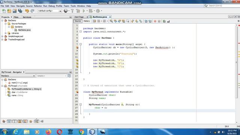
Task: Toggle Javadoc window button in Navigator
Action: tap(69, 76)
